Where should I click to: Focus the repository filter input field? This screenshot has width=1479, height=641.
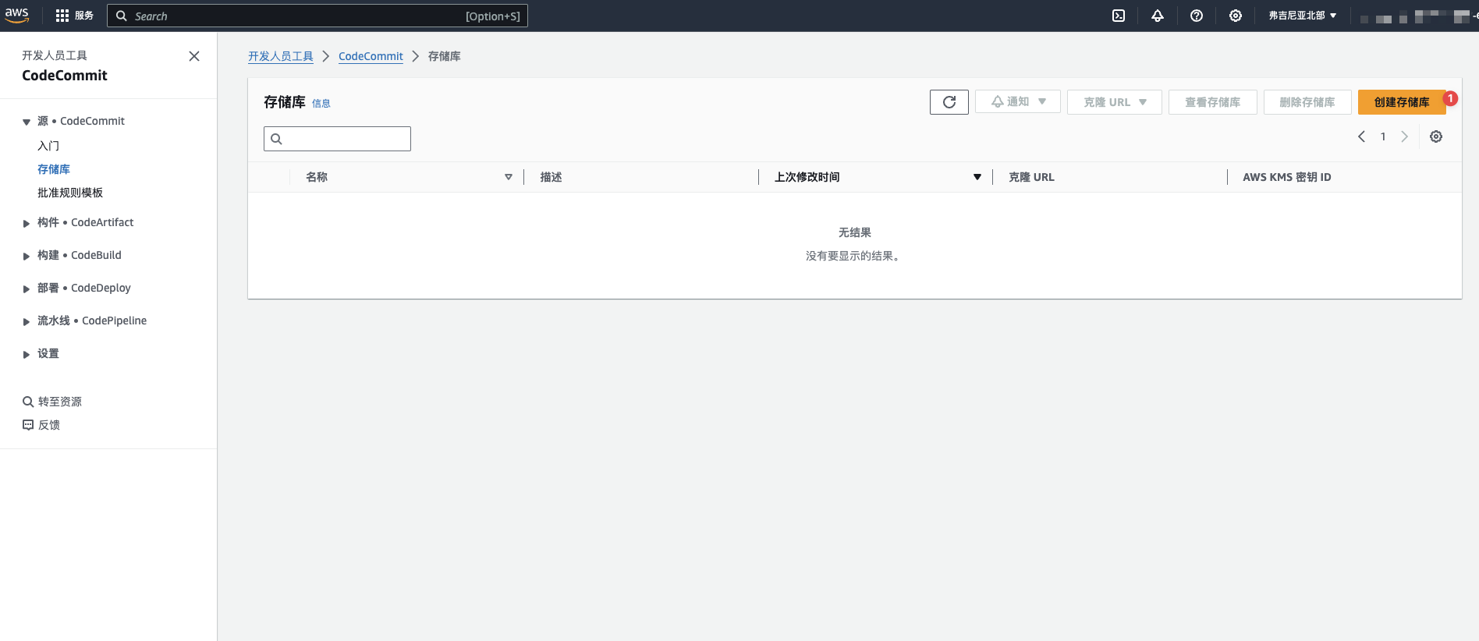point(337,139)
